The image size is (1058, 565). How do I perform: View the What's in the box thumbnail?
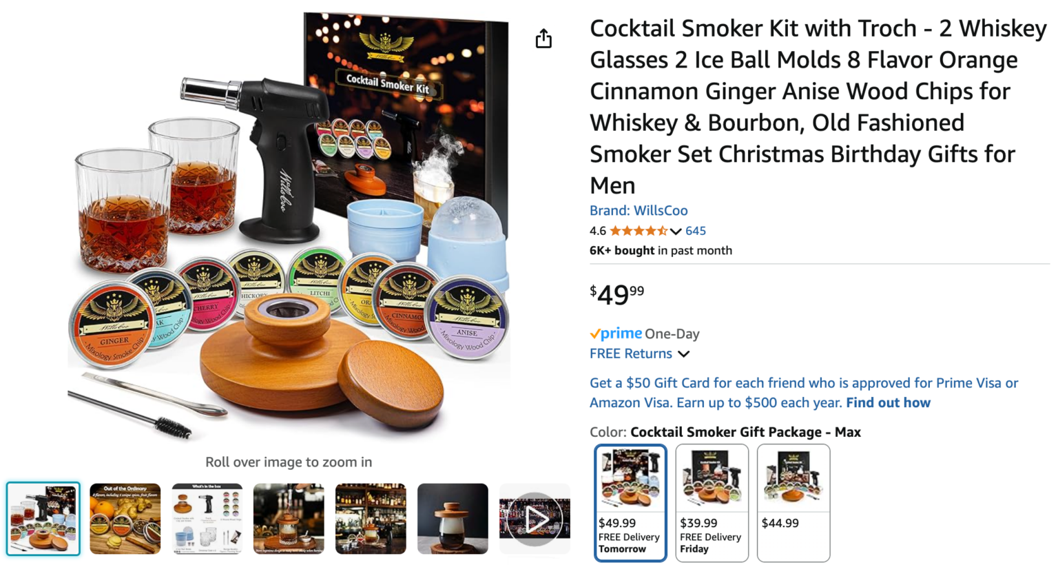pos(207,519)
